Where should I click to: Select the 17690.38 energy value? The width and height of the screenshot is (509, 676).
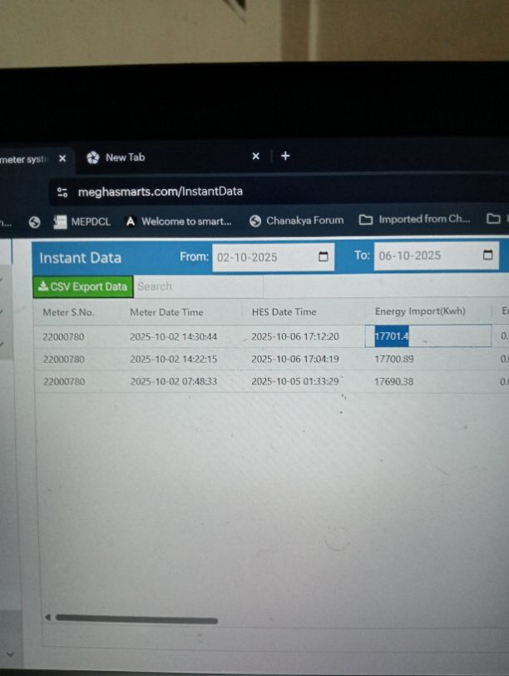(x=393, y=381)
